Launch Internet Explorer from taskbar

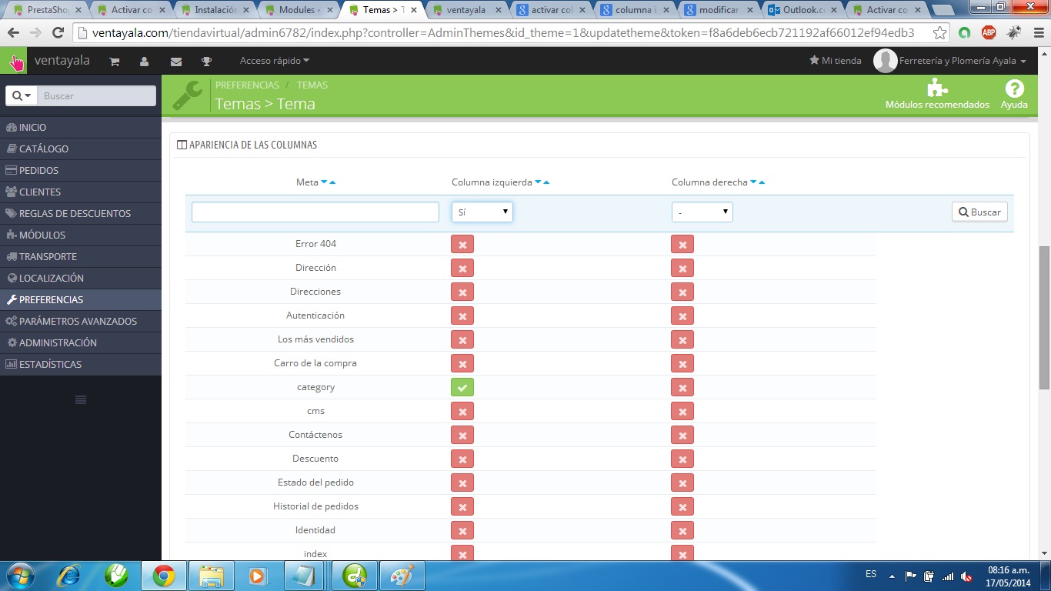(68, 576)
